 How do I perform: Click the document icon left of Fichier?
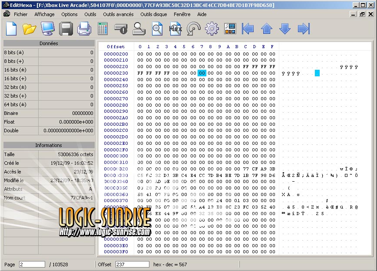click(7, 14)
